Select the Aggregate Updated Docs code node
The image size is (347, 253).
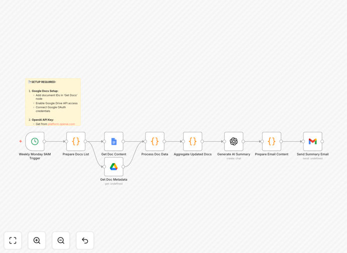(193, 141)
